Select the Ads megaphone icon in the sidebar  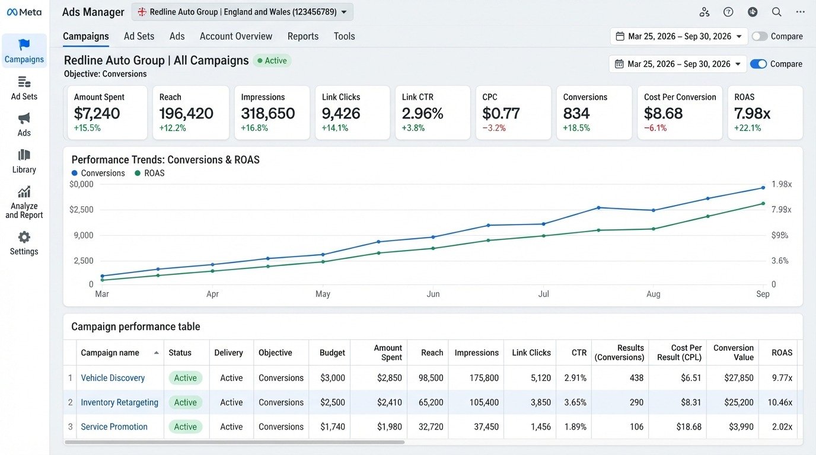pos(24,118)
